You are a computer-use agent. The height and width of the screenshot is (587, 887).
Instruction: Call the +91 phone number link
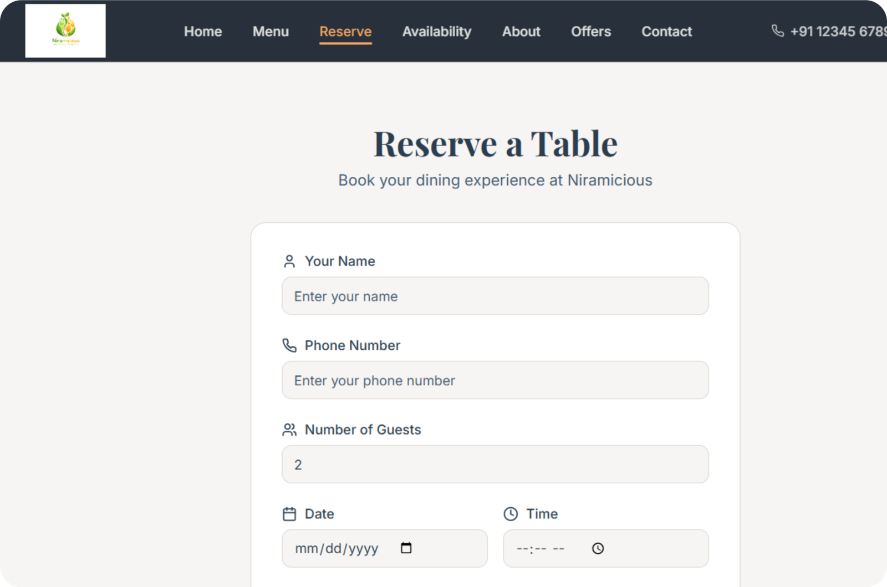pos(837,32)
